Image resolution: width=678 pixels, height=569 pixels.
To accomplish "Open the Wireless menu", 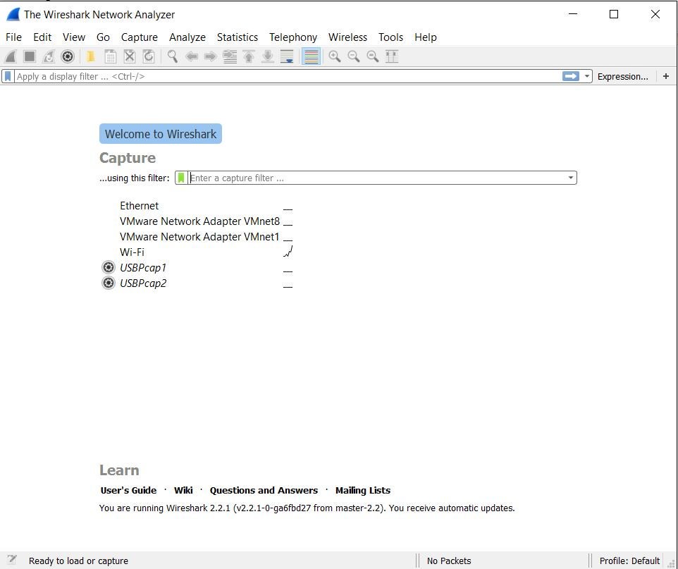I will 347,37.
